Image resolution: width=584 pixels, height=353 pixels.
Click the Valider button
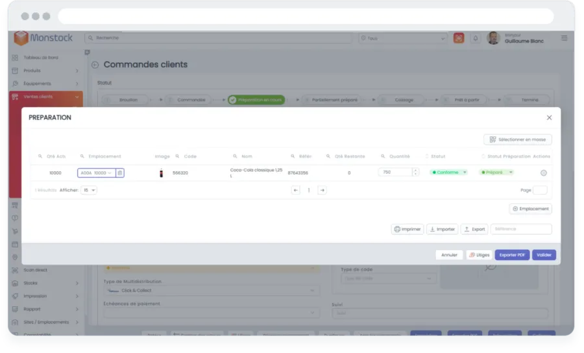point(544,255)
